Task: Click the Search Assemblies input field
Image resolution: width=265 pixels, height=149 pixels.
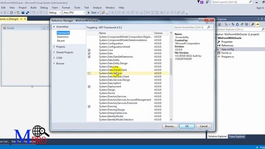Action: [190, 27]
